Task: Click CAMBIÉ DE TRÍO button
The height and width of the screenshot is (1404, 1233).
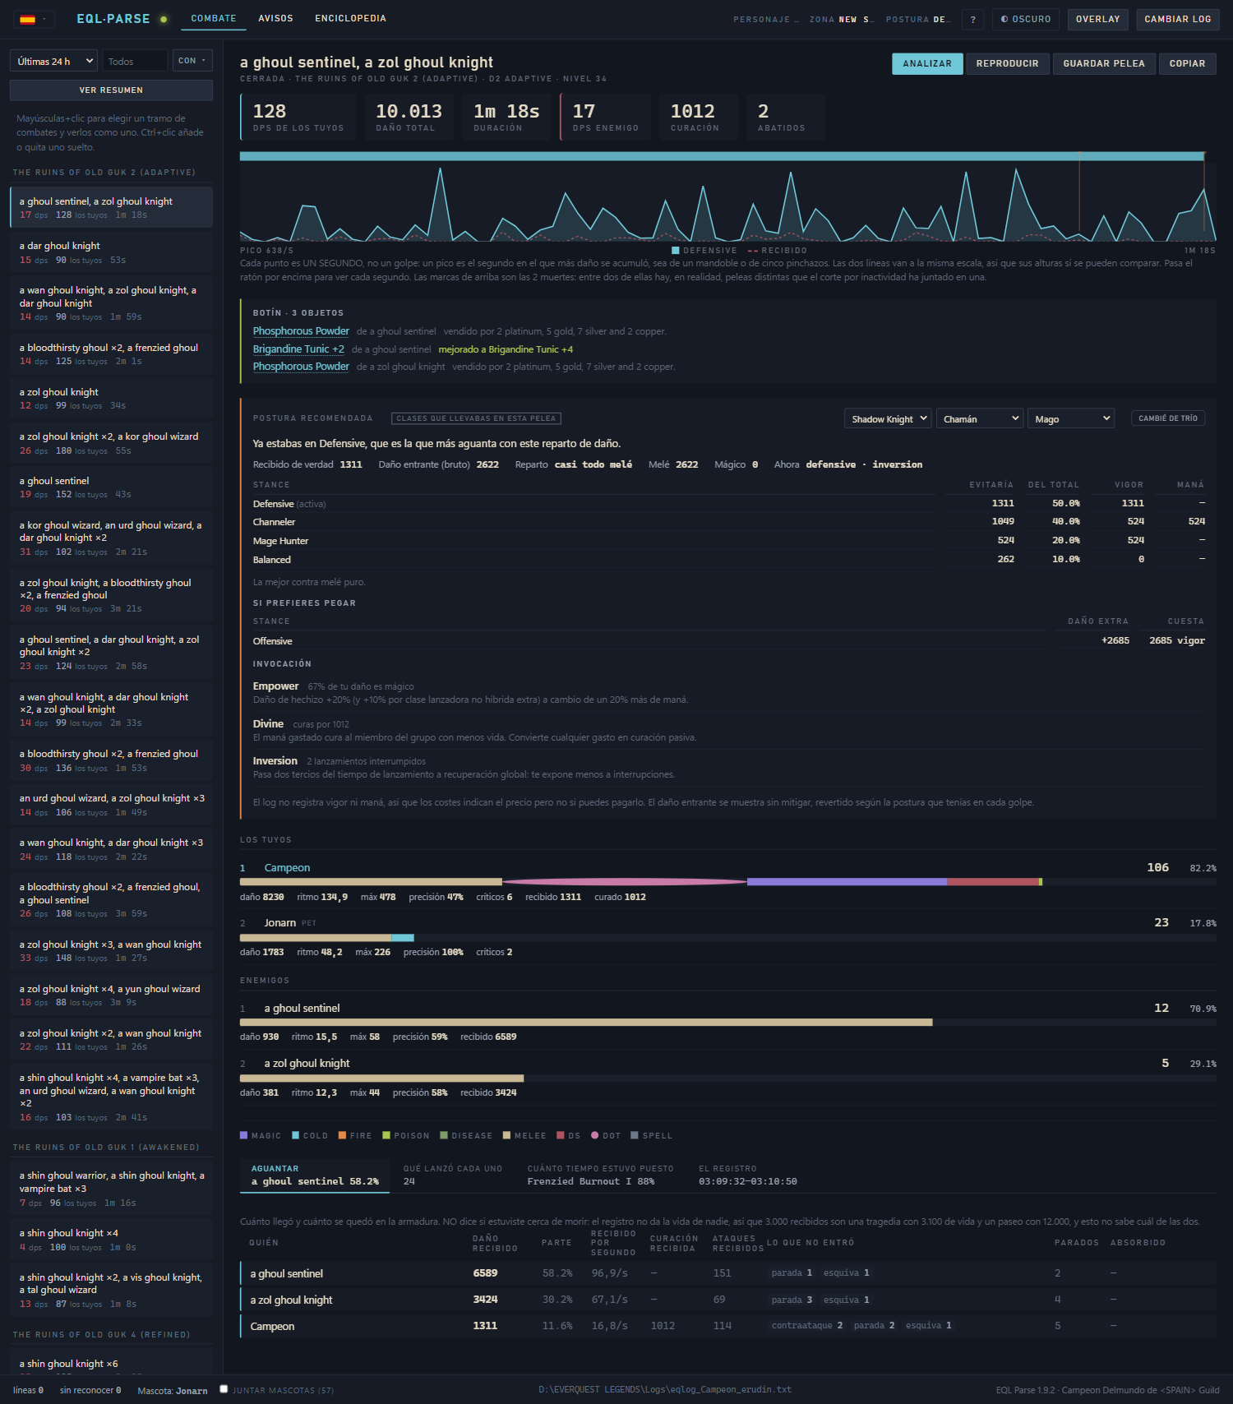Action: [x=1167, y=418]
